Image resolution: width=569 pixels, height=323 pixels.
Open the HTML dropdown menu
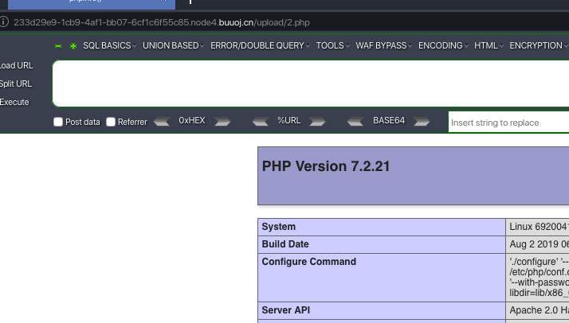(489, 45)
